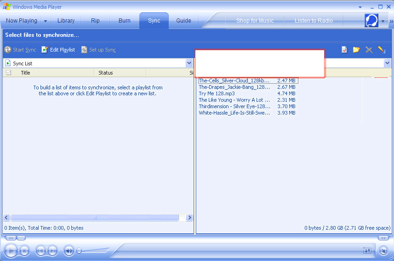Image resolution: width=394 pixels, height=261 pixels.
Task: Click the 3.93 MB size value
Action: pyautogui.click(x=286, y=113)
